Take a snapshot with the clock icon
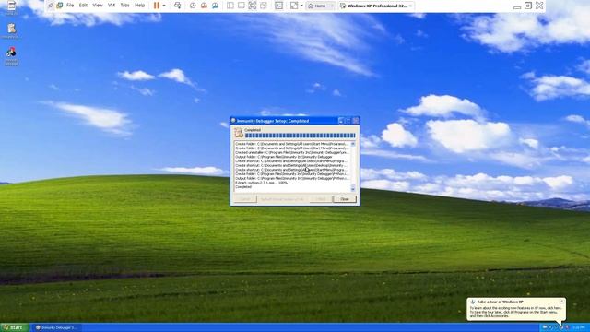 (x=193, y=6)
